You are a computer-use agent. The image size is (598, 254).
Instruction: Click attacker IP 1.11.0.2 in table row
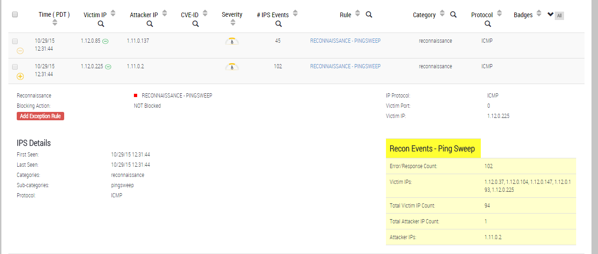click(135, 66)
